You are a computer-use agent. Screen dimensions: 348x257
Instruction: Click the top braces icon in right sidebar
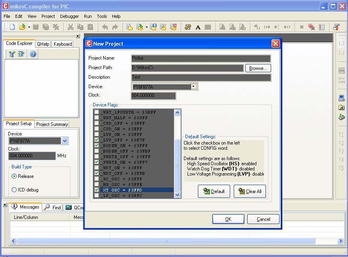[342, 44]
